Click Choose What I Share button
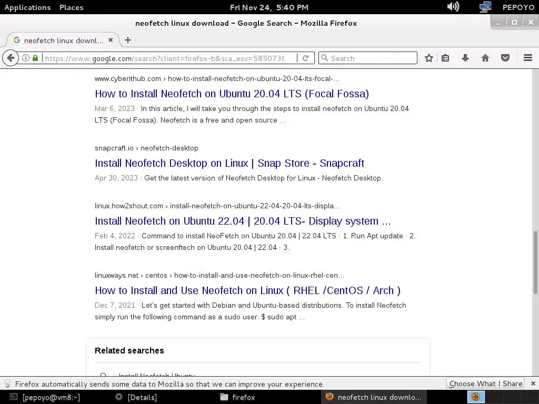This screenshot has width=539, height=404. [485, 383]
